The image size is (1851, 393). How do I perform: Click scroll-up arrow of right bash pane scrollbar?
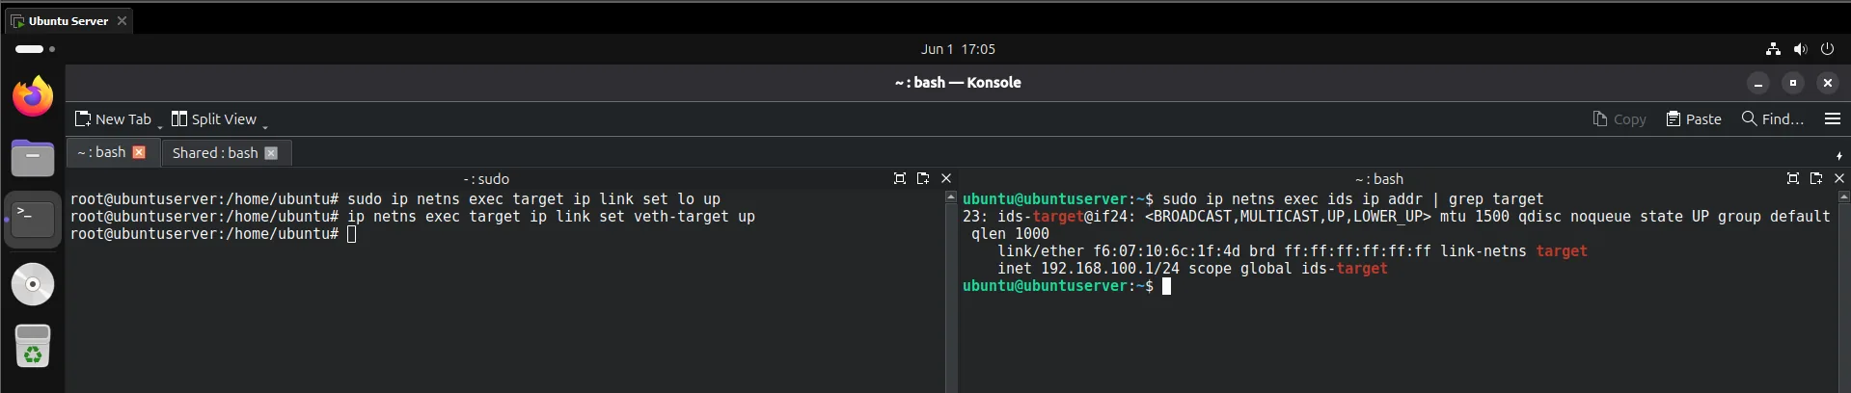tap(1844, 196)
